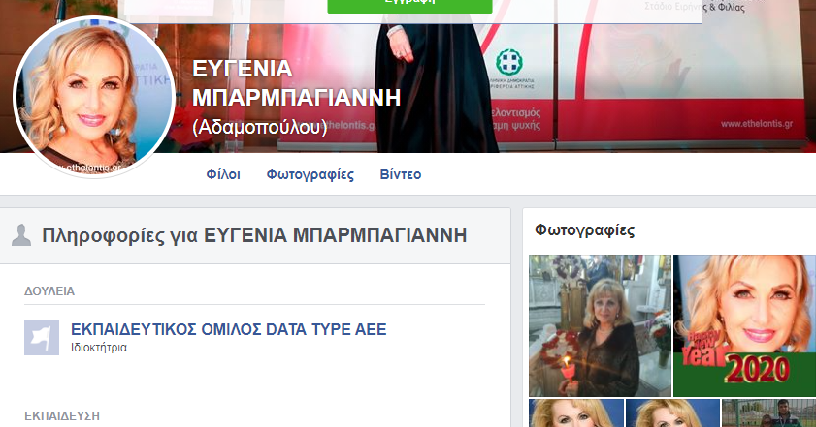Click the green Εγγραφή sign-up button
816x427 pixels.
tap(409, 5)
